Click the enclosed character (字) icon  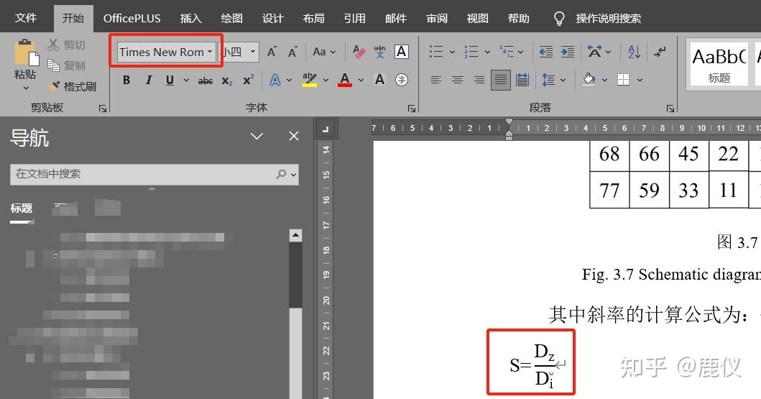point(402,80)
